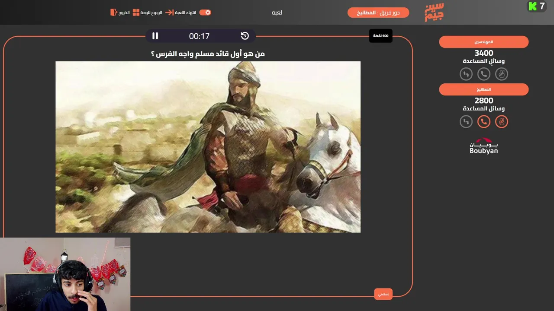
Task: Return to board via الرجوع للوحة
Action: point(147,13)
